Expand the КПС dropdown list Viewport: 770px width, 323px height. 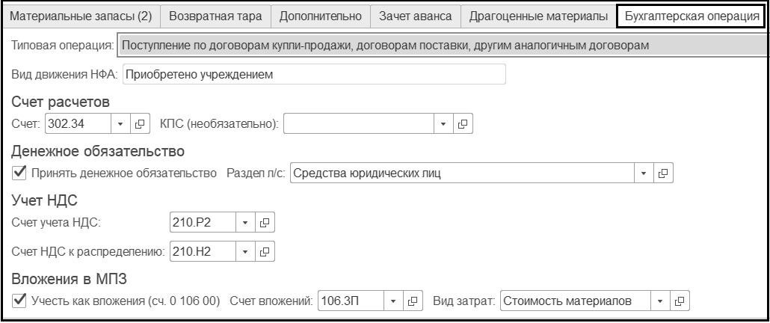tap(443, 123)
